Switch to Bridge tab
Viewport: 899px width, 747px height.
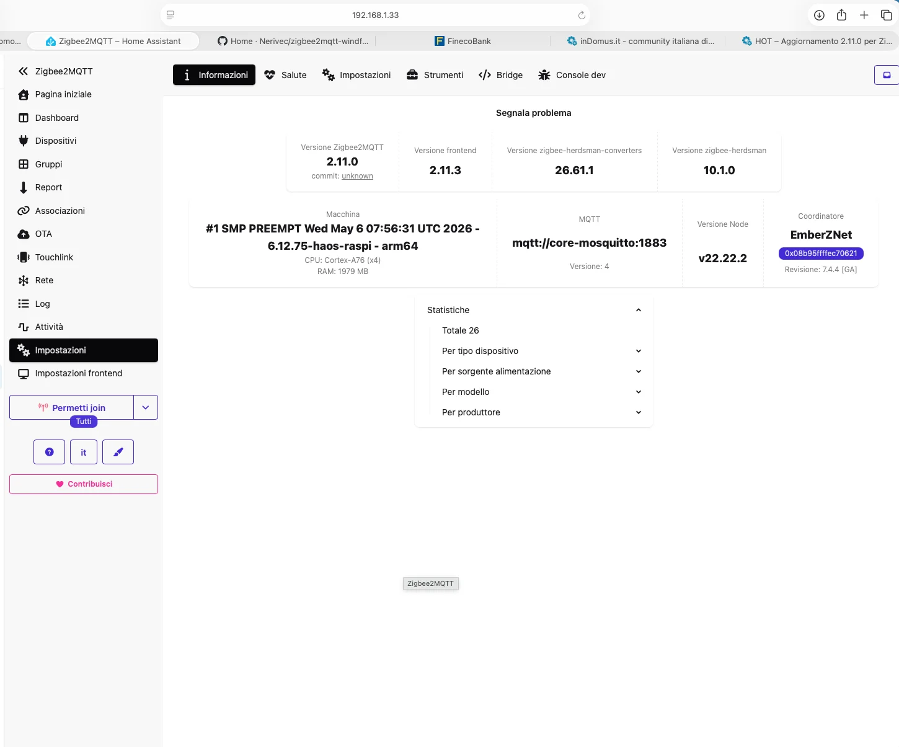500,75
